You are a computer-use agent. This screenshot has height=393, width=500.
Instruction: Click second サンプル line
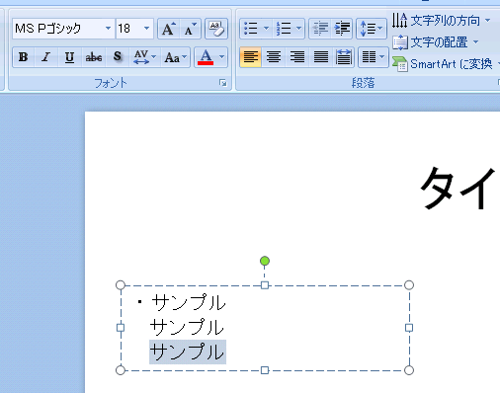coord(187,327)
